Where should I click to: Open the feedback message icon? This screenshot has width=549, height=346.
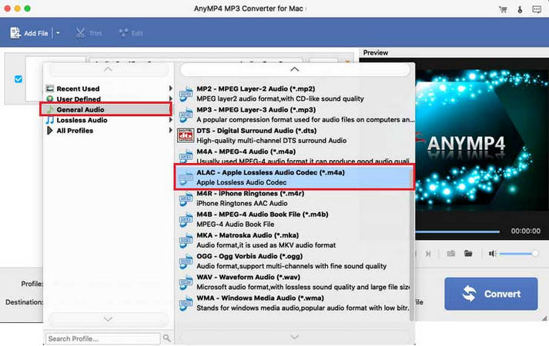(537, 9)
